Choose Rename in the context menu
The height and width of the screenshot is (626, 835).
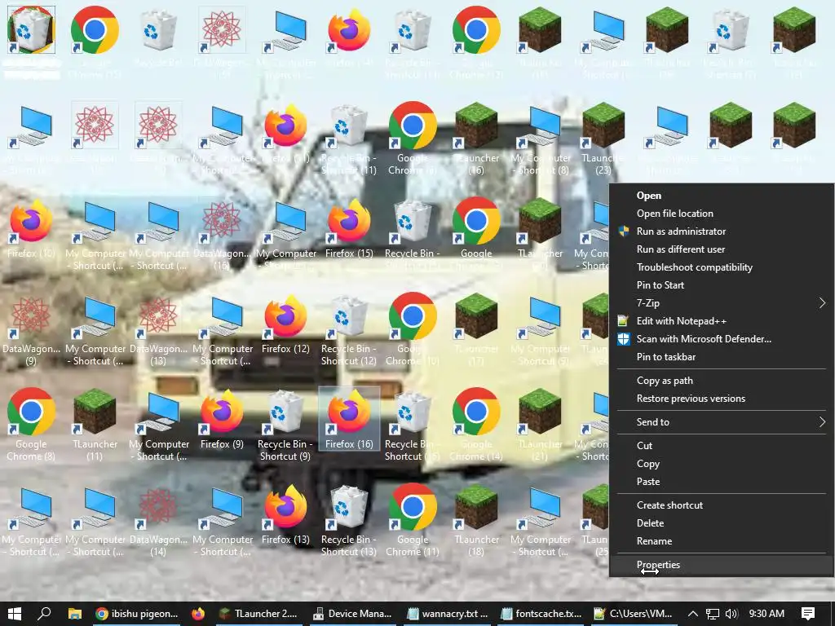(722, 541)
